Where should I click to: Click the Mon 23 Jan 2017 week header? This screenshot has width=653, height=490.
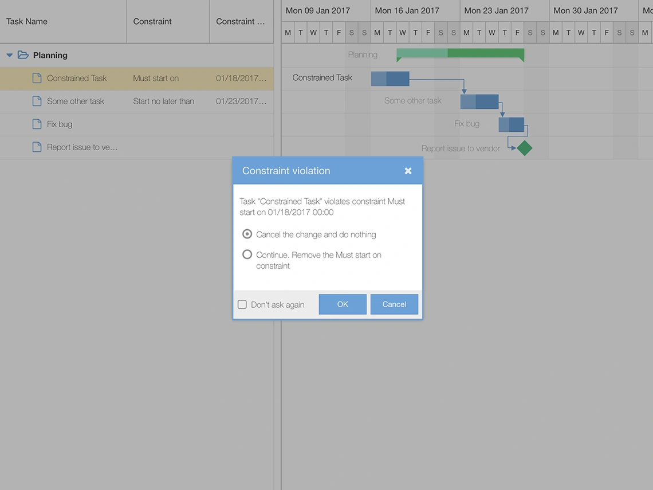504,10
